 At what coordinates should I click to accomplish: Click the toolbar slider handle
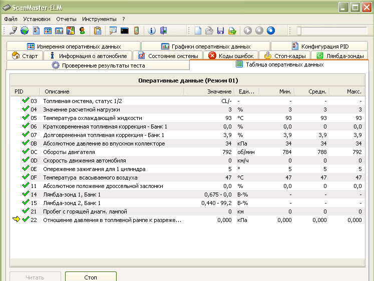pyautogui.click(x=299, y=30)
